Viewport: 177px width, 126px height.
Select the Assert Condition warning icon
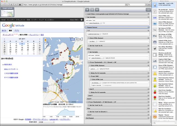(x=155, y=73)
